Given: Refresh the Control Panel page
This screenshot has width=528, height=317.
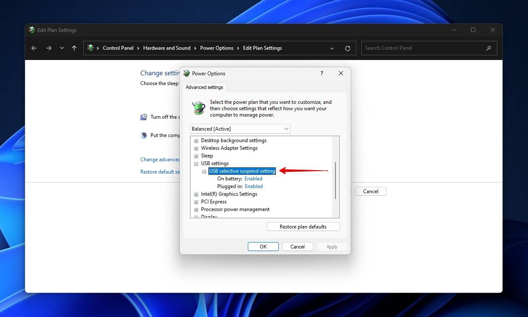Looking at the screenshot, I should click(x=347, y=49).
